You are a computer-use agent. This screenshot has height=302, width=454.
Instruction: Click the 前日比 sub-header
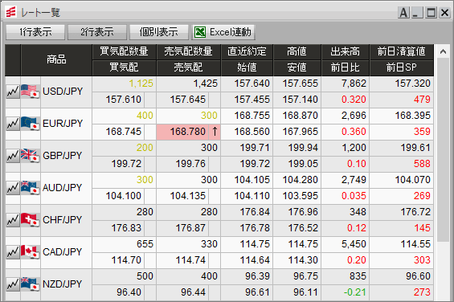coord(346,67)
